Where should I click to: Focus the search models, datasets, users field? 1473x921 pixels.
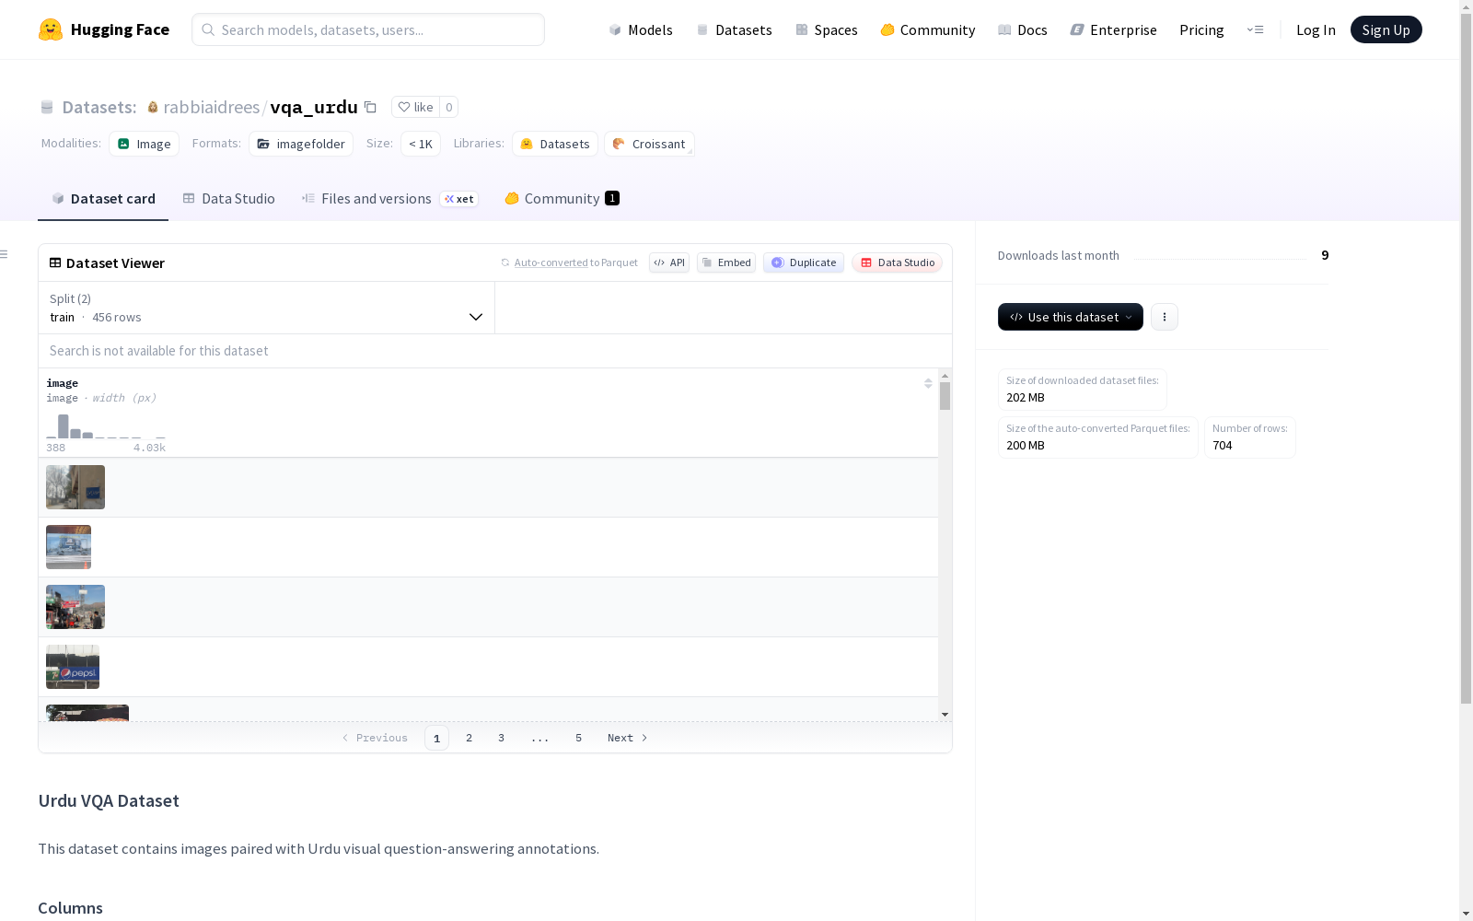pos(368,29)
